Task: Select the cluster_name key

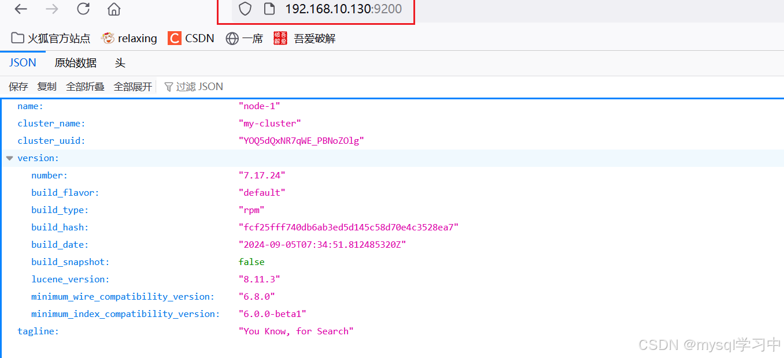Action: (51, 124)
